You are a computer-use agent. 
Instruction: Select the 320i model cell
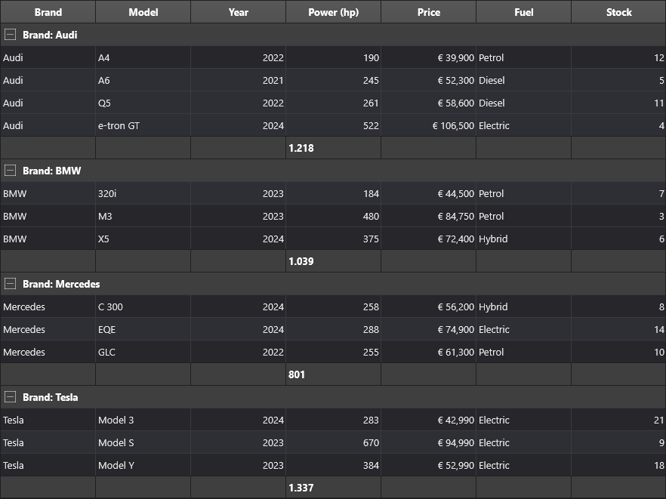click(x=143, y=193)
